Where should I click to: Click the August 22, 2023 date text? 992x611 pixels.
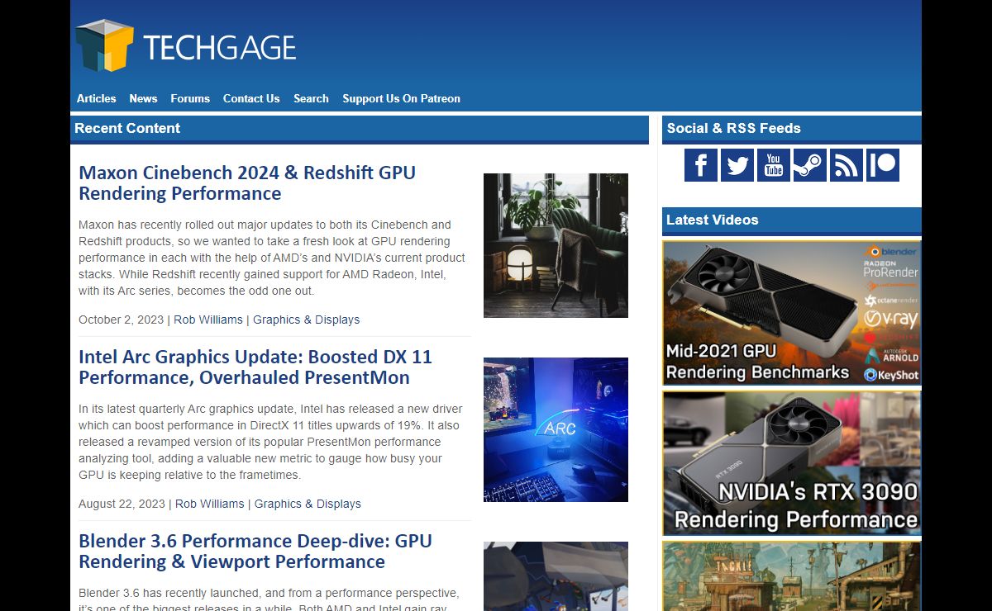[122, 504]
